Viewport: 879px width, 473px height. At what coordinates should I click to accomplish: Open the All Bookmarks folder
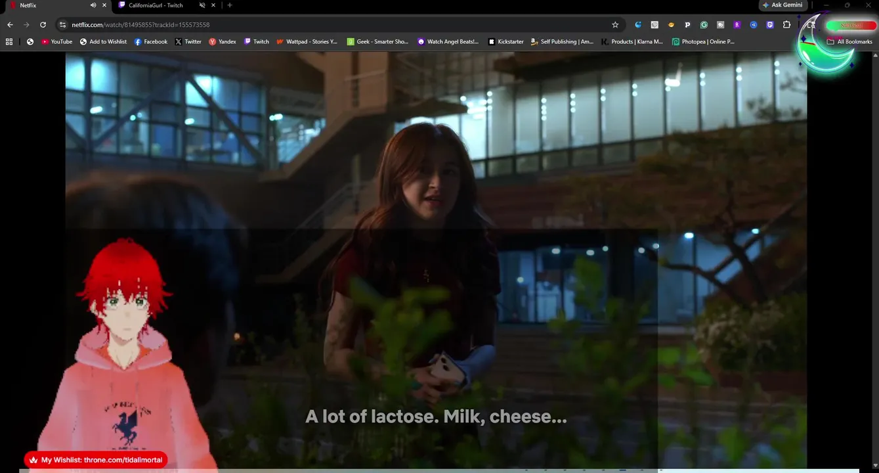850,41
